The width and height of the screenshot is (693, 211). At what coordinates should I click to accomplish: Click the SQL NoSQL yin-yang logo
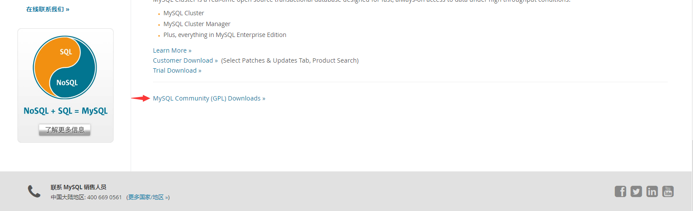pos(65,67)
